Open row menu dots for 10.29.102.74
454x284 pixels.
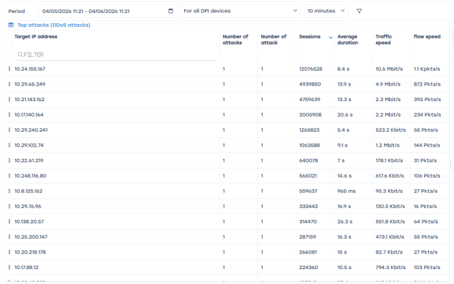click(x=9, y=145)
